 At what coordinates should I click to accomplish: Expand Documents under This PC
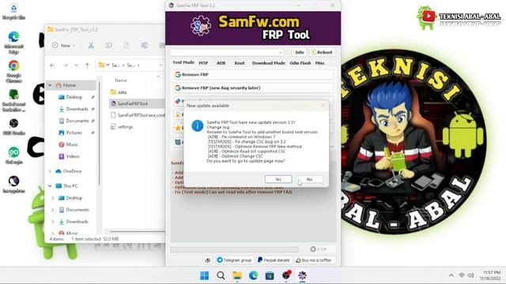click(x=53, y=210)
